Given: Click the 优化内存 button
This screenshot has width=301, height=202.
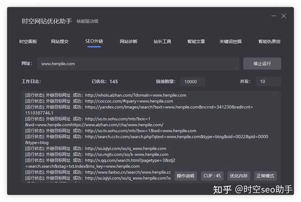Looking at the screenshot, I should pos(239,176).
